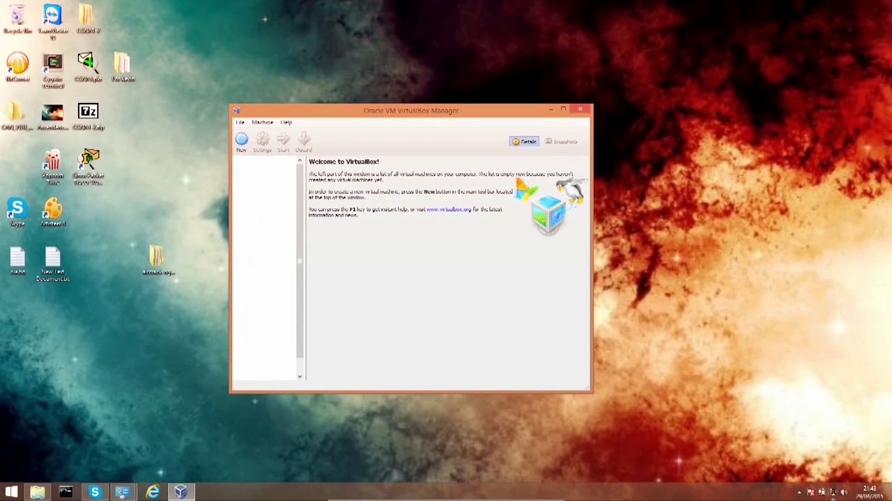892x501 pixels.
Task: Select the Recycle Bin desktop icon
Action: [17, 19]
